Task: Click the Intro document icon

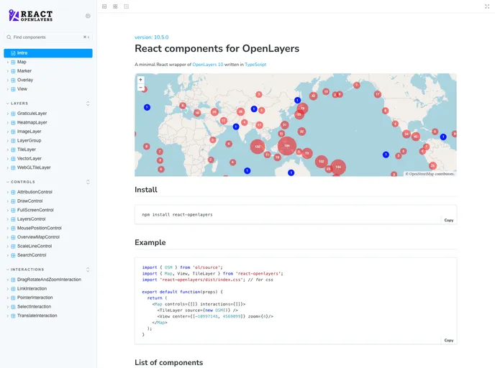Action: click(x=13, y=53)
